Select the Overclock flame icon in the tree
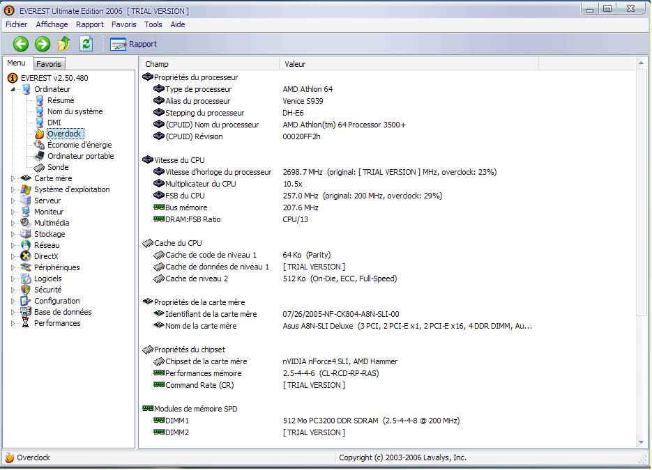 40,134
